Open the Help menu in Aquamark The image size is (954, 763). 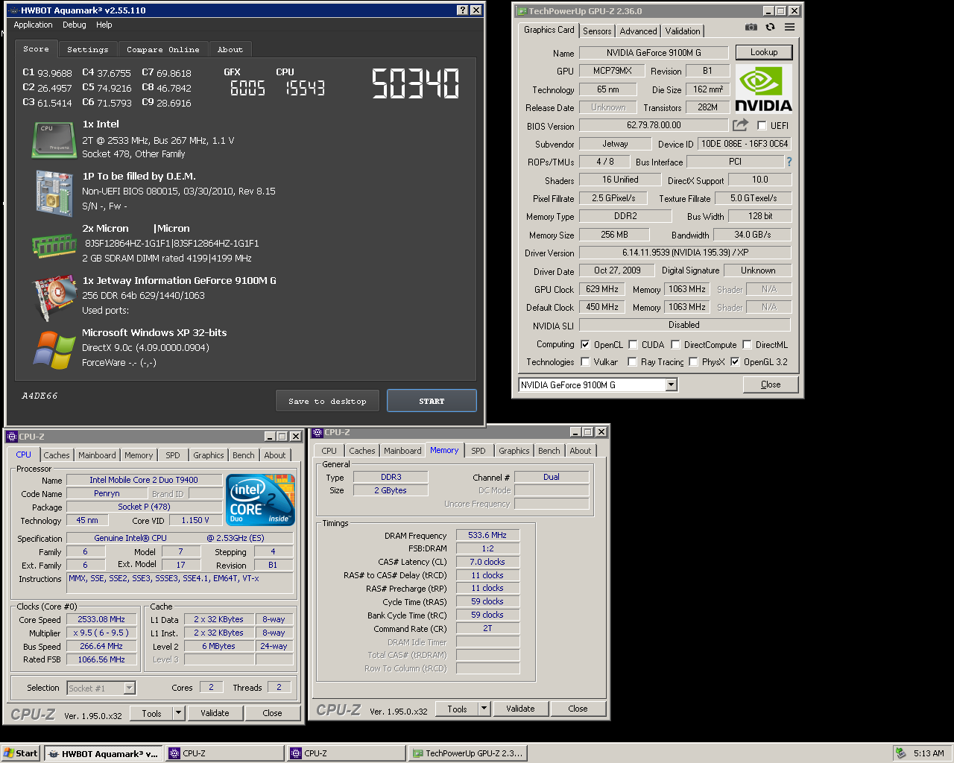[x=104, y=25]
